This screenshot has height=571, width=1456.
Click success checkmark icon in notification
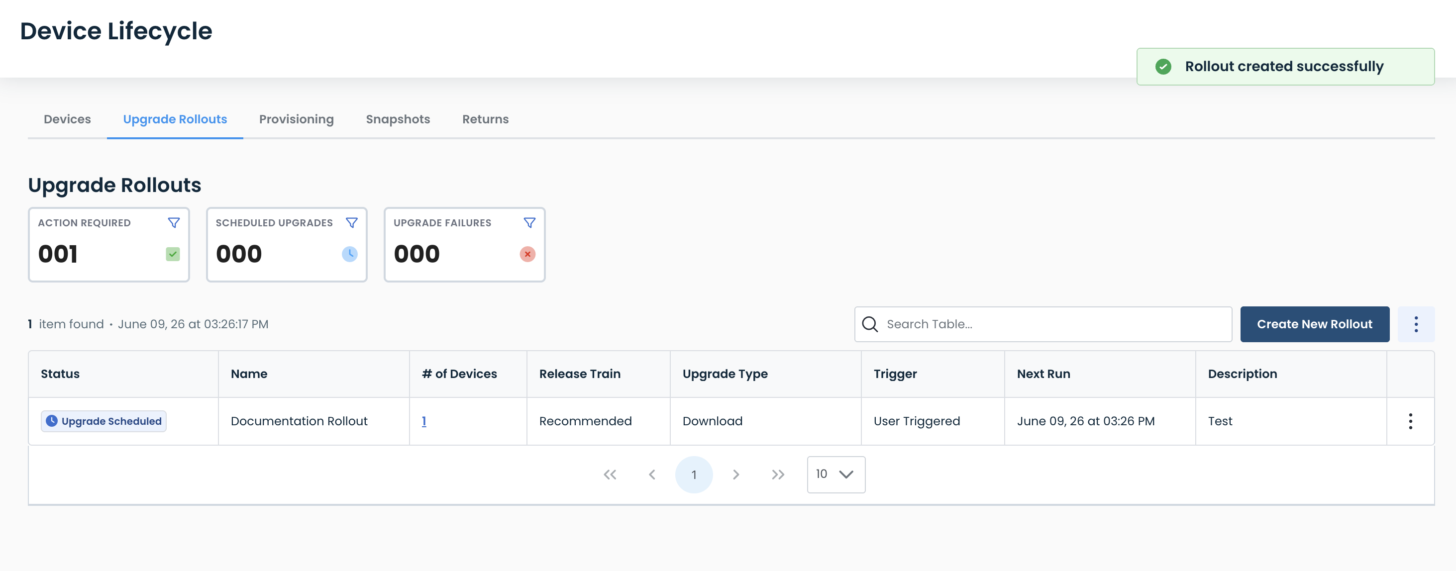pyautogui.click(x=1163, y=67)
